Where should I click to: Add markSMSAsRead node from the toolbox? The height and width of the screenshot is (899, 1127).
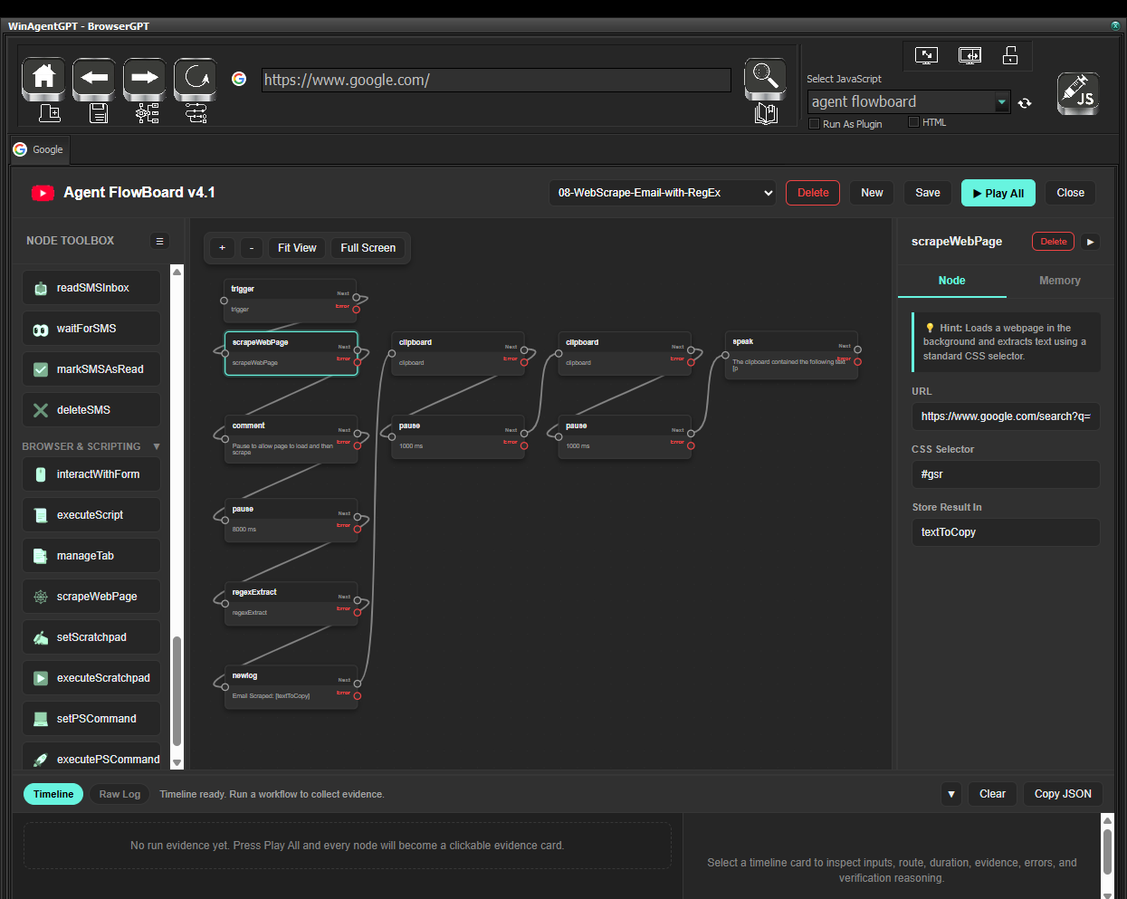91,369
